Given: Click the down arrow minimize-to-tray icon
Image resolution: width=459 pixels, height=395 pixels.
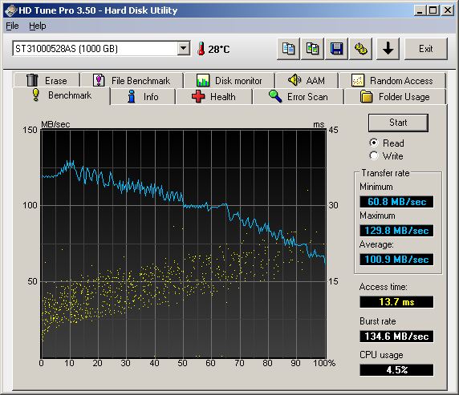Looking at the screenshot, I should point(388,49).
